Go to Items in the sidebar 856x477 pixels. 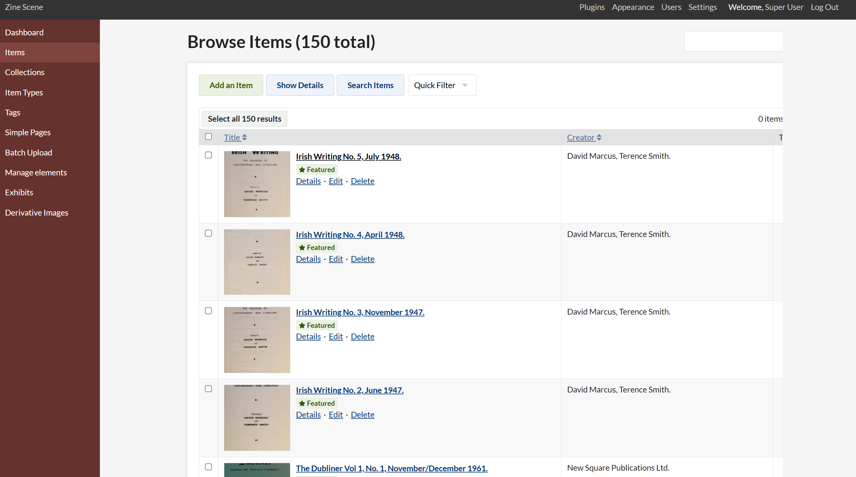pyautogui.click(x=50, y=53)
